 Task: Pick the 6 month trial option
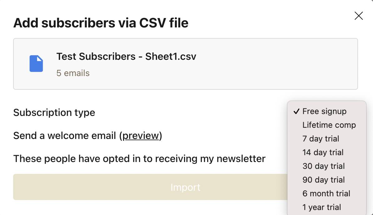(327, 193)
